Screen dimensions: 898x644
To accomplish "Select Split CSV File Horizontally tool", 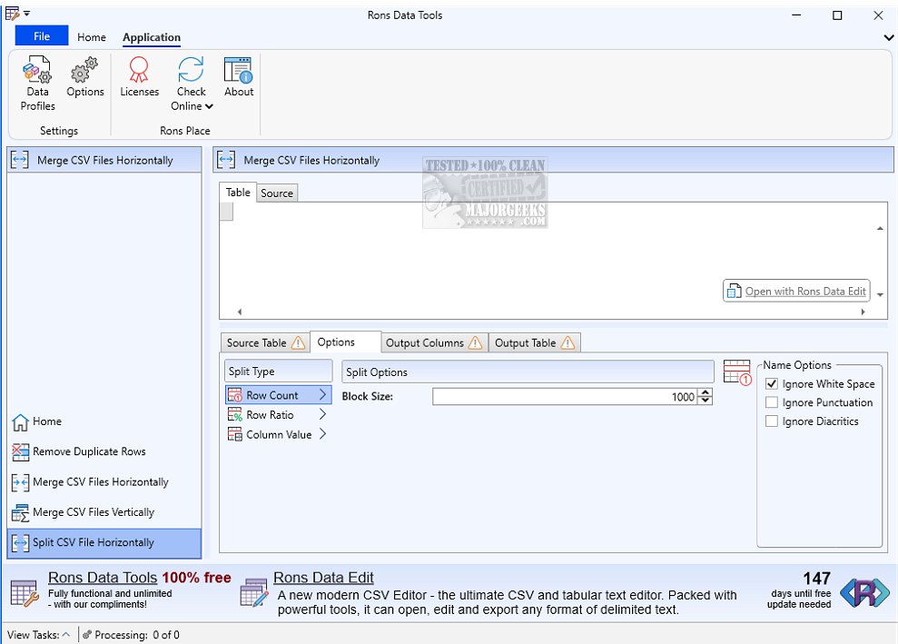I will (104, 542).
